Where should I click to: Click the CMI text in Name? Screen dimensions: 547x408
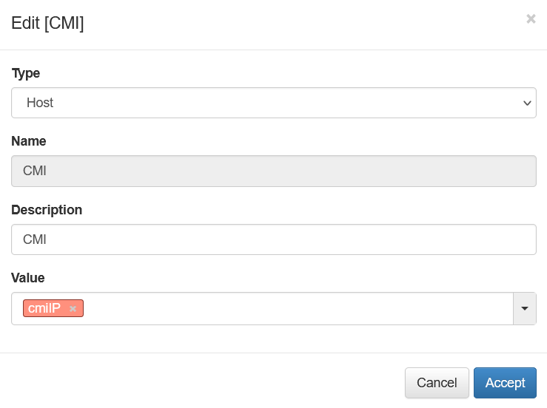(35, 171)
